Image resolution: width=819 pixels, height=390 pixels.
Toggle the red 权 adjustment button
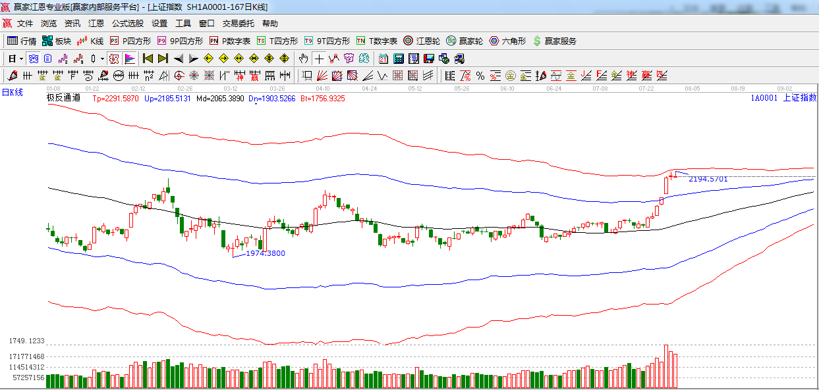click(114, 59)
